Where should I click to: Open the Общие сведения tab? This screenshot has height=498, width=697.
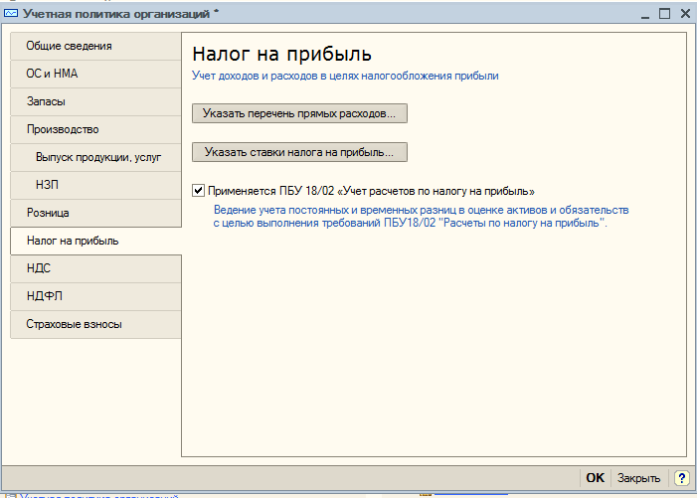click(x=95, y=46)
